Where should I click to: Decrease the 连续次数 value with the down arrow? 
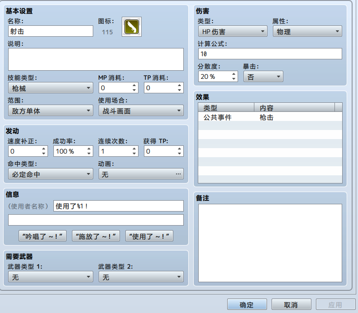(134, 154)
